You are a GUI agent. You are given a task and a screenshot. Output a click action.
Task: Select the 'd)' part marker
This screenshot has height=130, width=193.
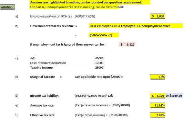tap(17, 96)
